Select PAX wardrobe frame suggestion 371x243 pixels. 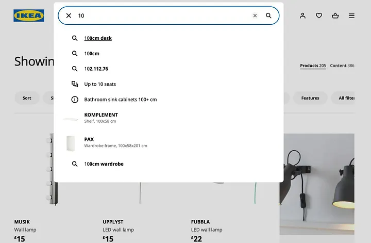(115, 142)
